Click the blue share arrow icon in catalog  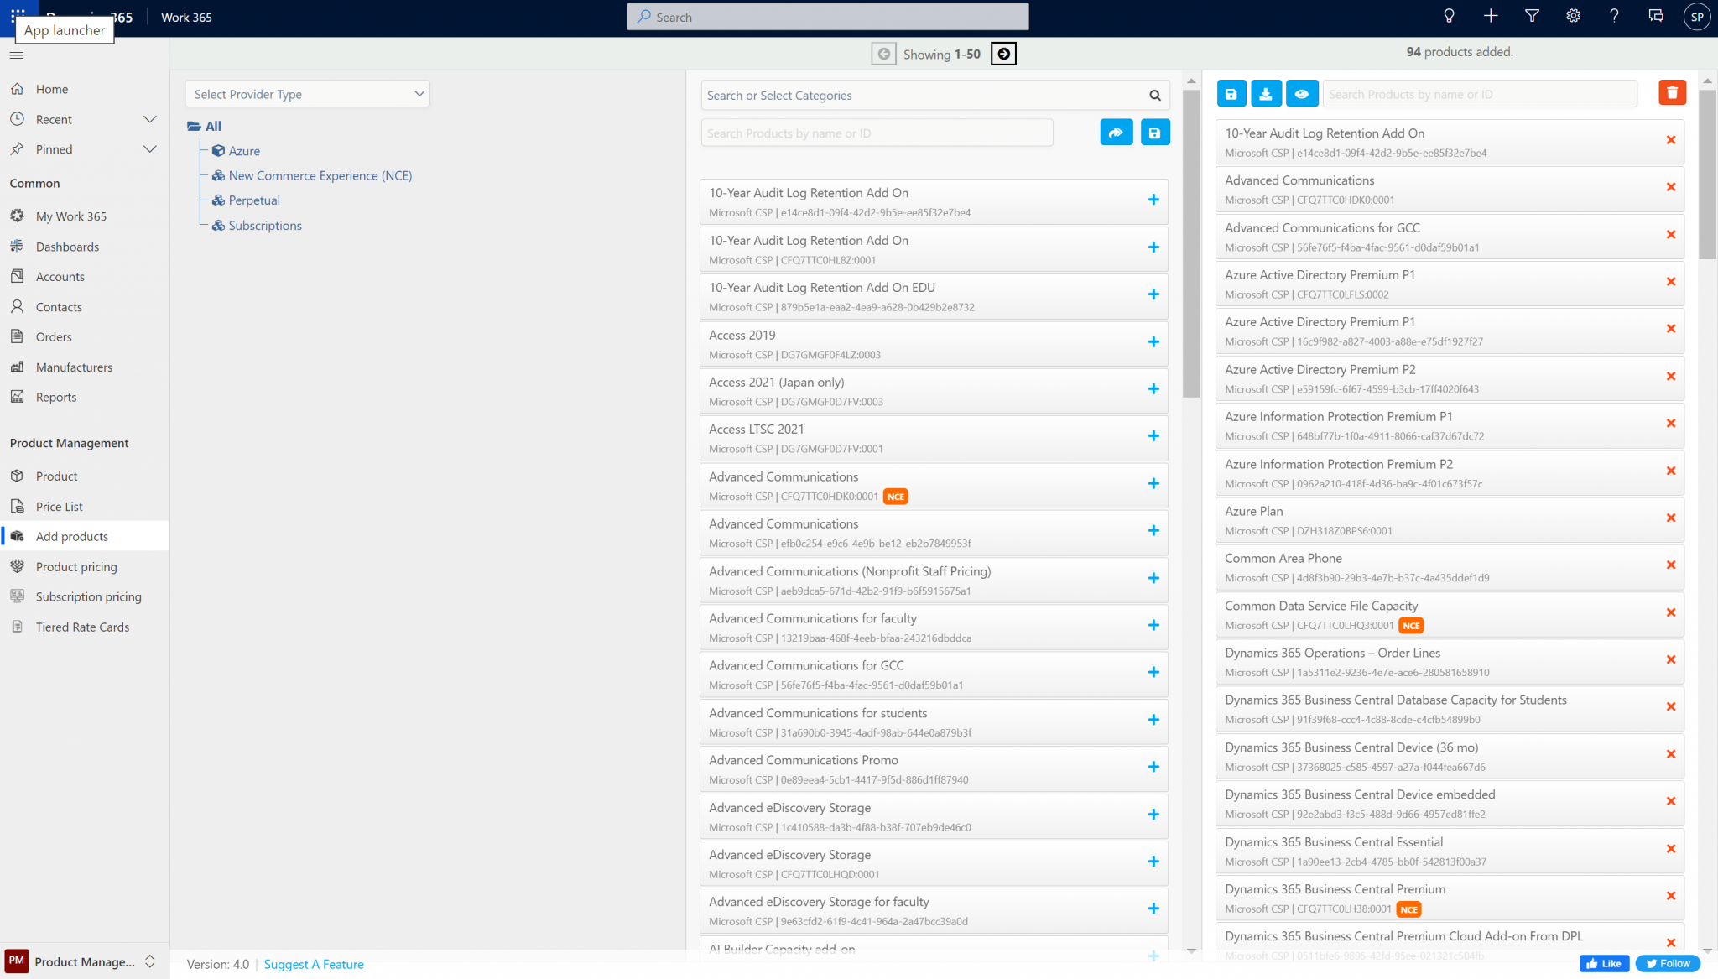pyautogui.click(x=1116, y=133)
